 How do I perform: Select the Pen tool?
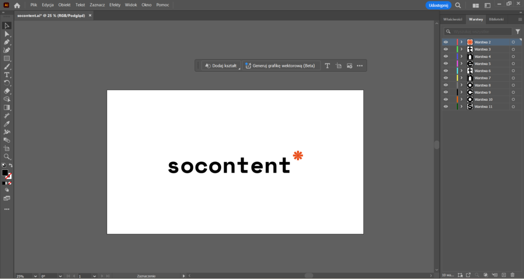[x=7, y=42]
